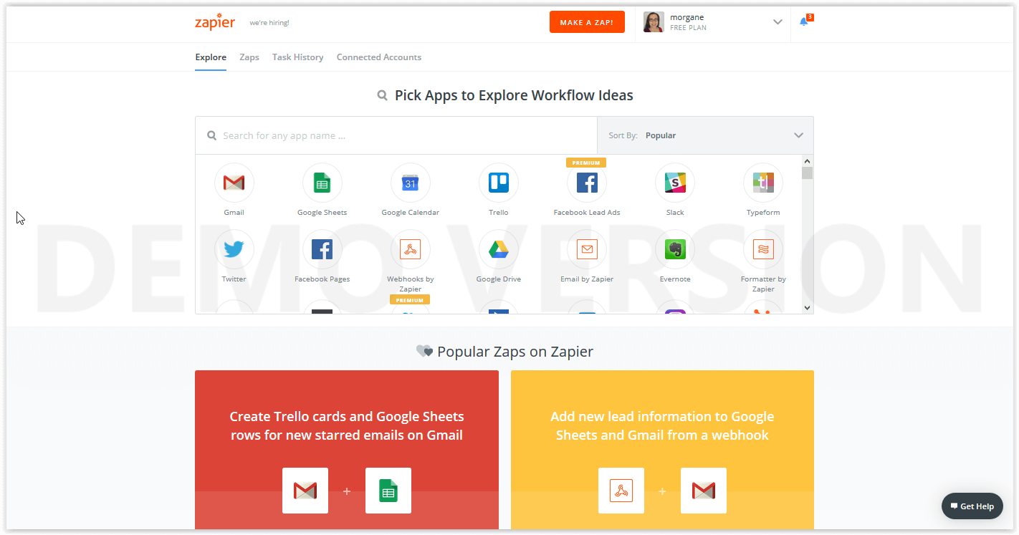Open the notifications bell icon
The image size is (1019, 535).
tap(804, 21)
